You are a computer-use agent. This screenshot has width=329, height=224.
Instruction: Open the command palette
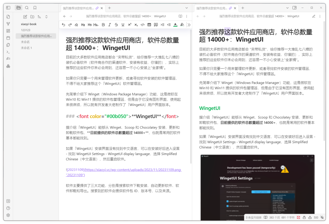[x=8, y=52]
